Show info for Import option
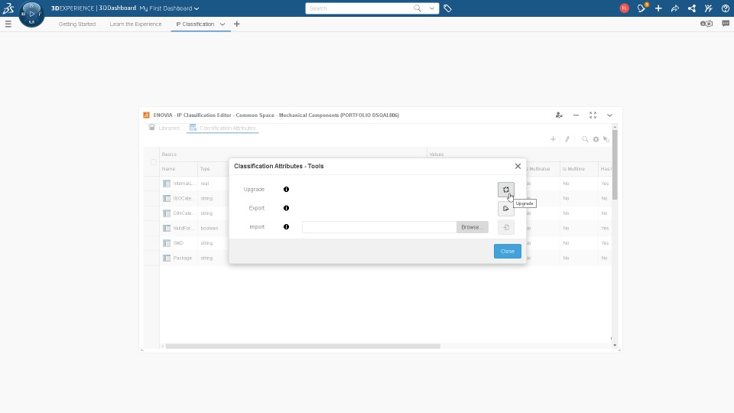 point(286,226)
